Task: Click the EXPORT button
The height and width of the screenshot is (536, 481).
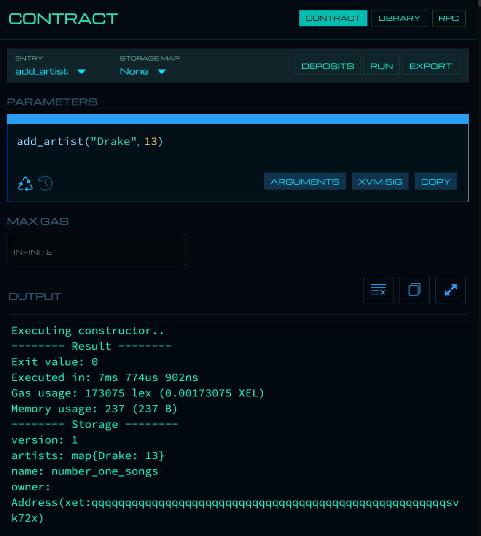Action: pyautogui.click(x=430, y=66)
